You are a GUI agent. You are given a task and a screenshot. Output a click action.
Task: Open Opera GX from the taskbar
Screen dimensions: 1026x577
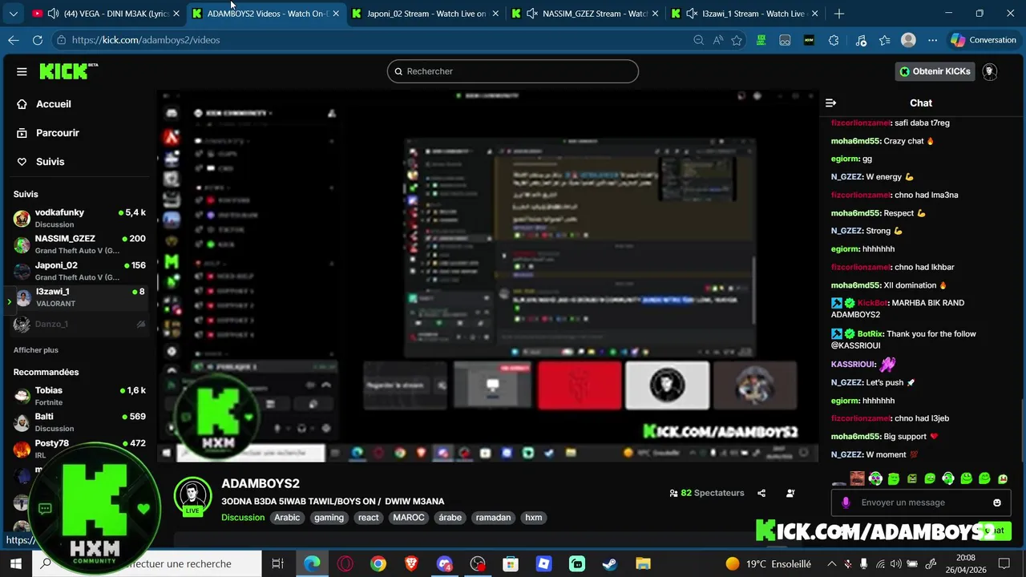(x=345, y=564)
